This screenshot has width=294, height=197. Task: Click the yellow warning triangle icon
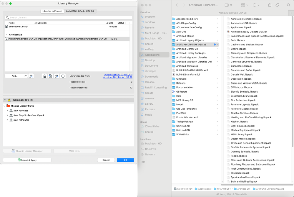coord(9,100)
